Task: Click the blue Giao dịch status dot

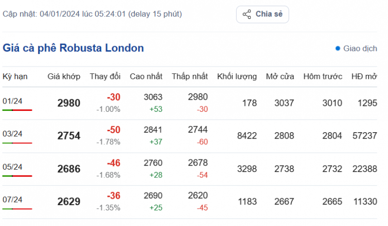Action: [x=338, y=49]
